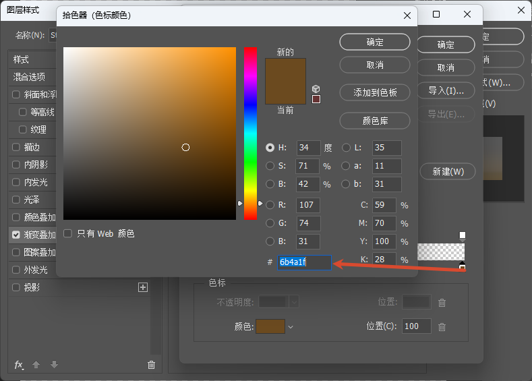Open 混合选项 in layer style list

[32, 77]
